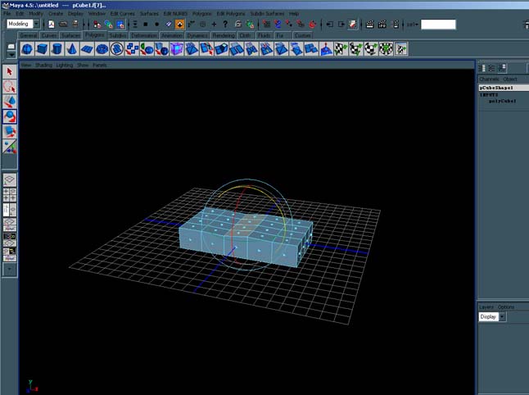Create a polygon torus from the shelf
This screenshot has height=395, width=529.
102,49
